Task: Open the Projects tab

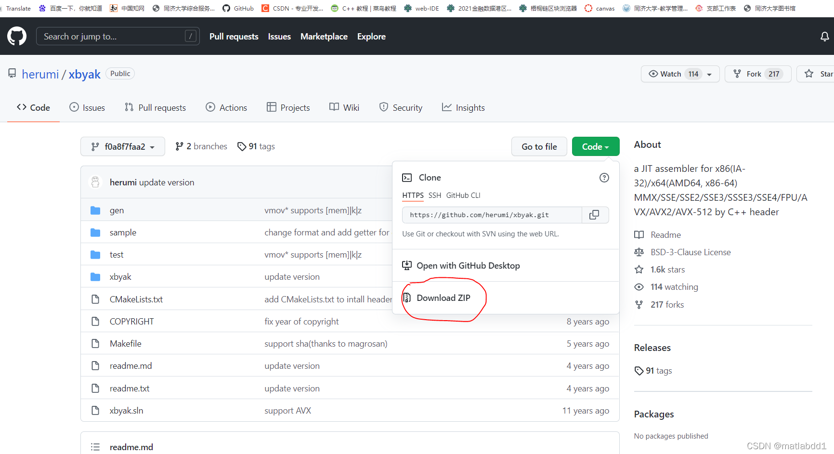Action: 288,107
